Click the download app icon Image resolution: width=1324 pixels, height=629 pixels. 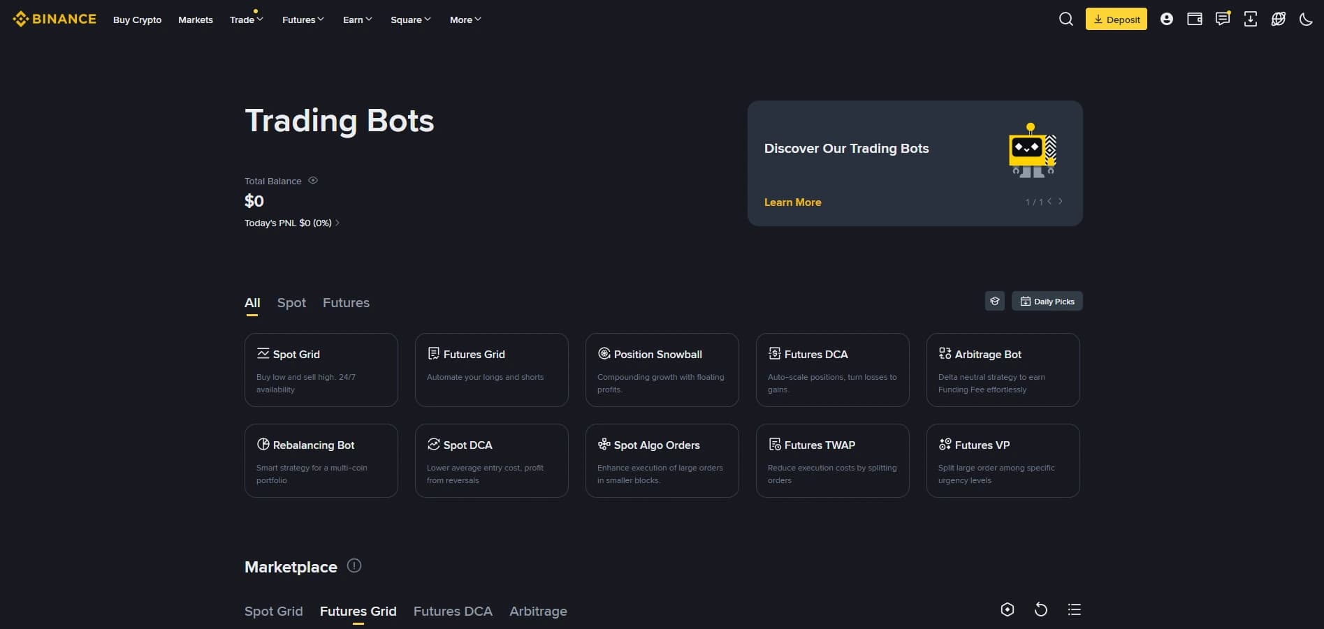(1250, 19)
